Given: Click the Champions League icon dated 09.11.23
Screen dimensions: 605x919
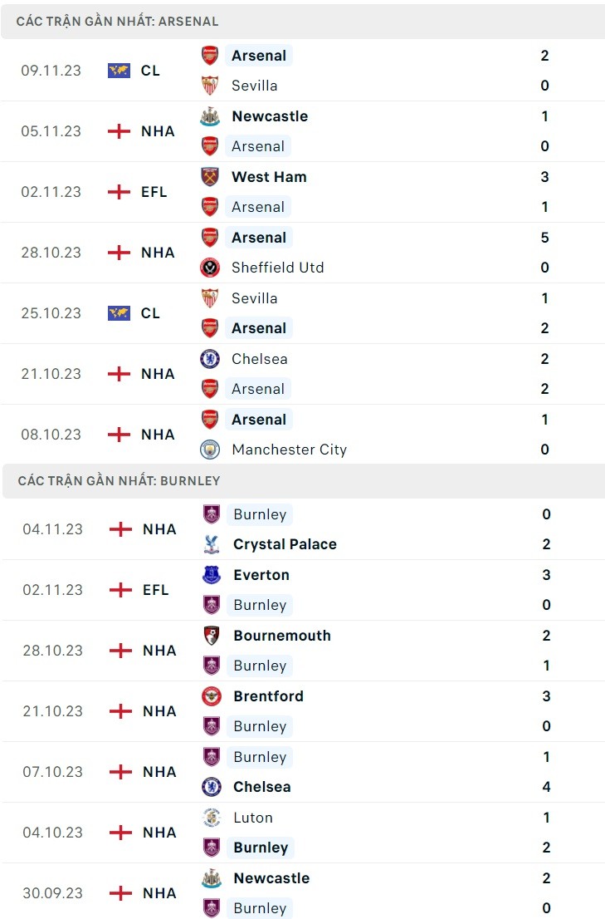Looking at the screenshot, I should click(x=119, y=71).
